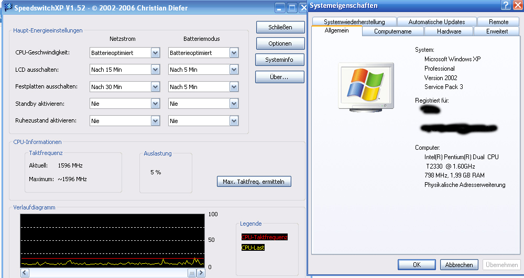Open the Erweitert tab
The height and width of the screenshot is (278, 524).
click(497, 31)
